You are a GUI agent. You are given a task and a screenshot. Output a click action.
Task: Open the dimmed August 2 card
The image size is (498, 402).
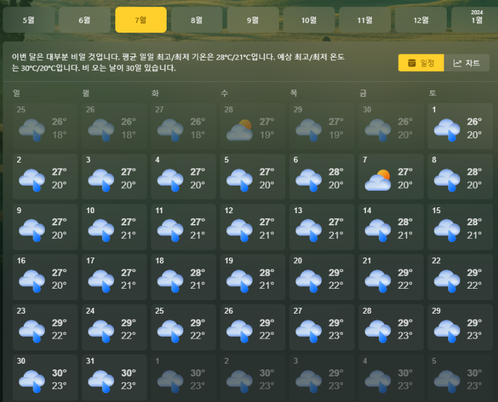(x=253, y=378)
